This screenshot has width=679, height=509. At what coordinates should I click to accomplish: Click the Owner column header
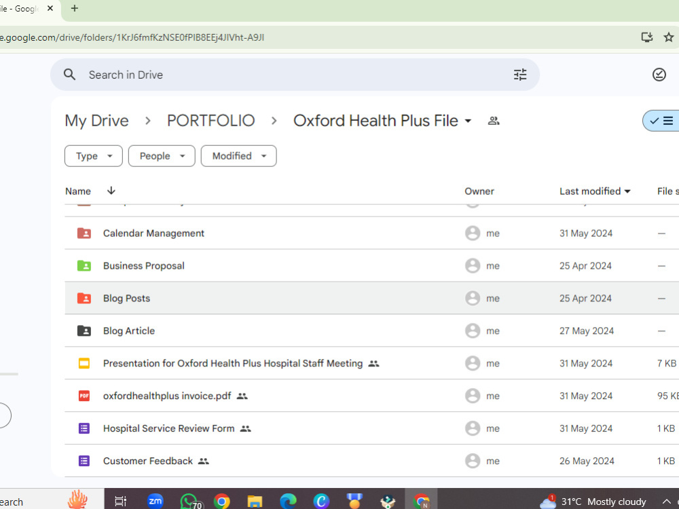pos(479,191)
